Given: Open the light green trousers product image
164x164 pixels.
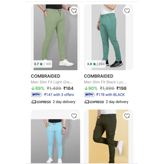Looking at the screenshot, I should pyautogui.click(x=55, y=37).
